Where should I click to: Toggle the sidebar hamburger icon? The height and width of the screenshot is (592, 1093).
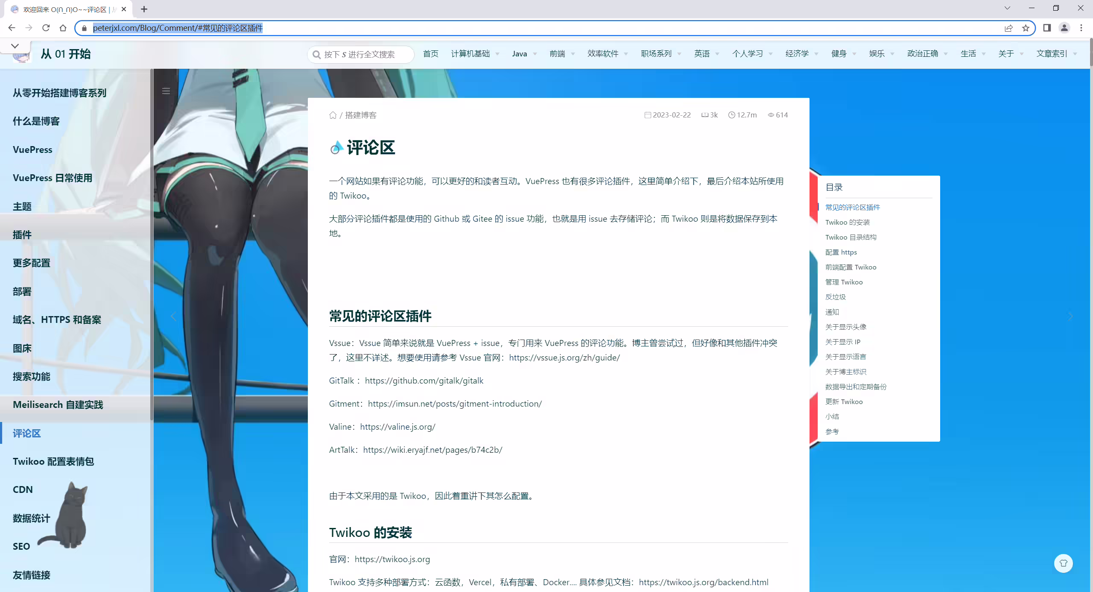[x=166, y=91]
